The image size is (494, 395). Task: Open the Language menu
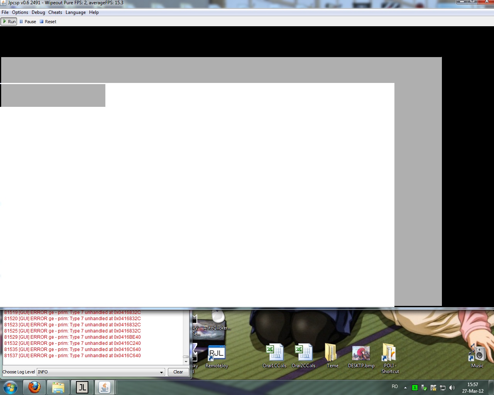(x=76, y=12)
